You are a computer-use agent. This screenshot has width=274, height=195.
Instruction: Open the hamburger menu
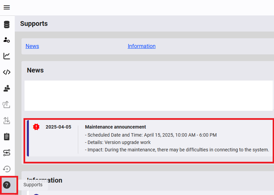7,7
